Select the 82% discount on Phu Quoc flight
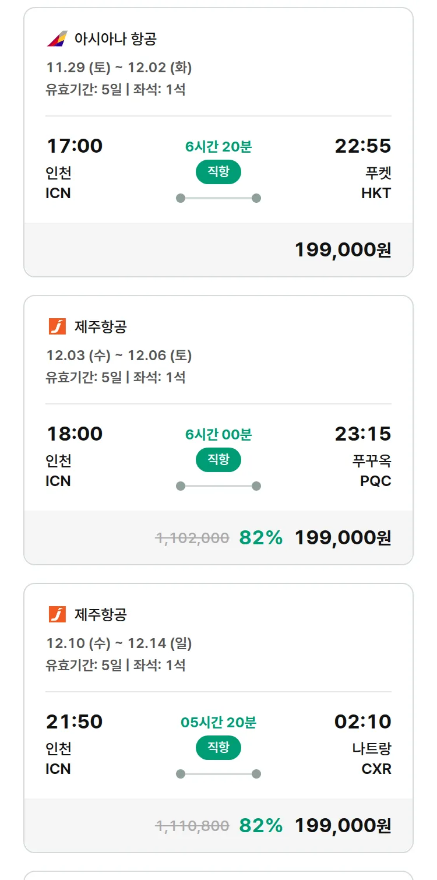Image resolution: width=437 pixels, height=880 pixels. 260,538
